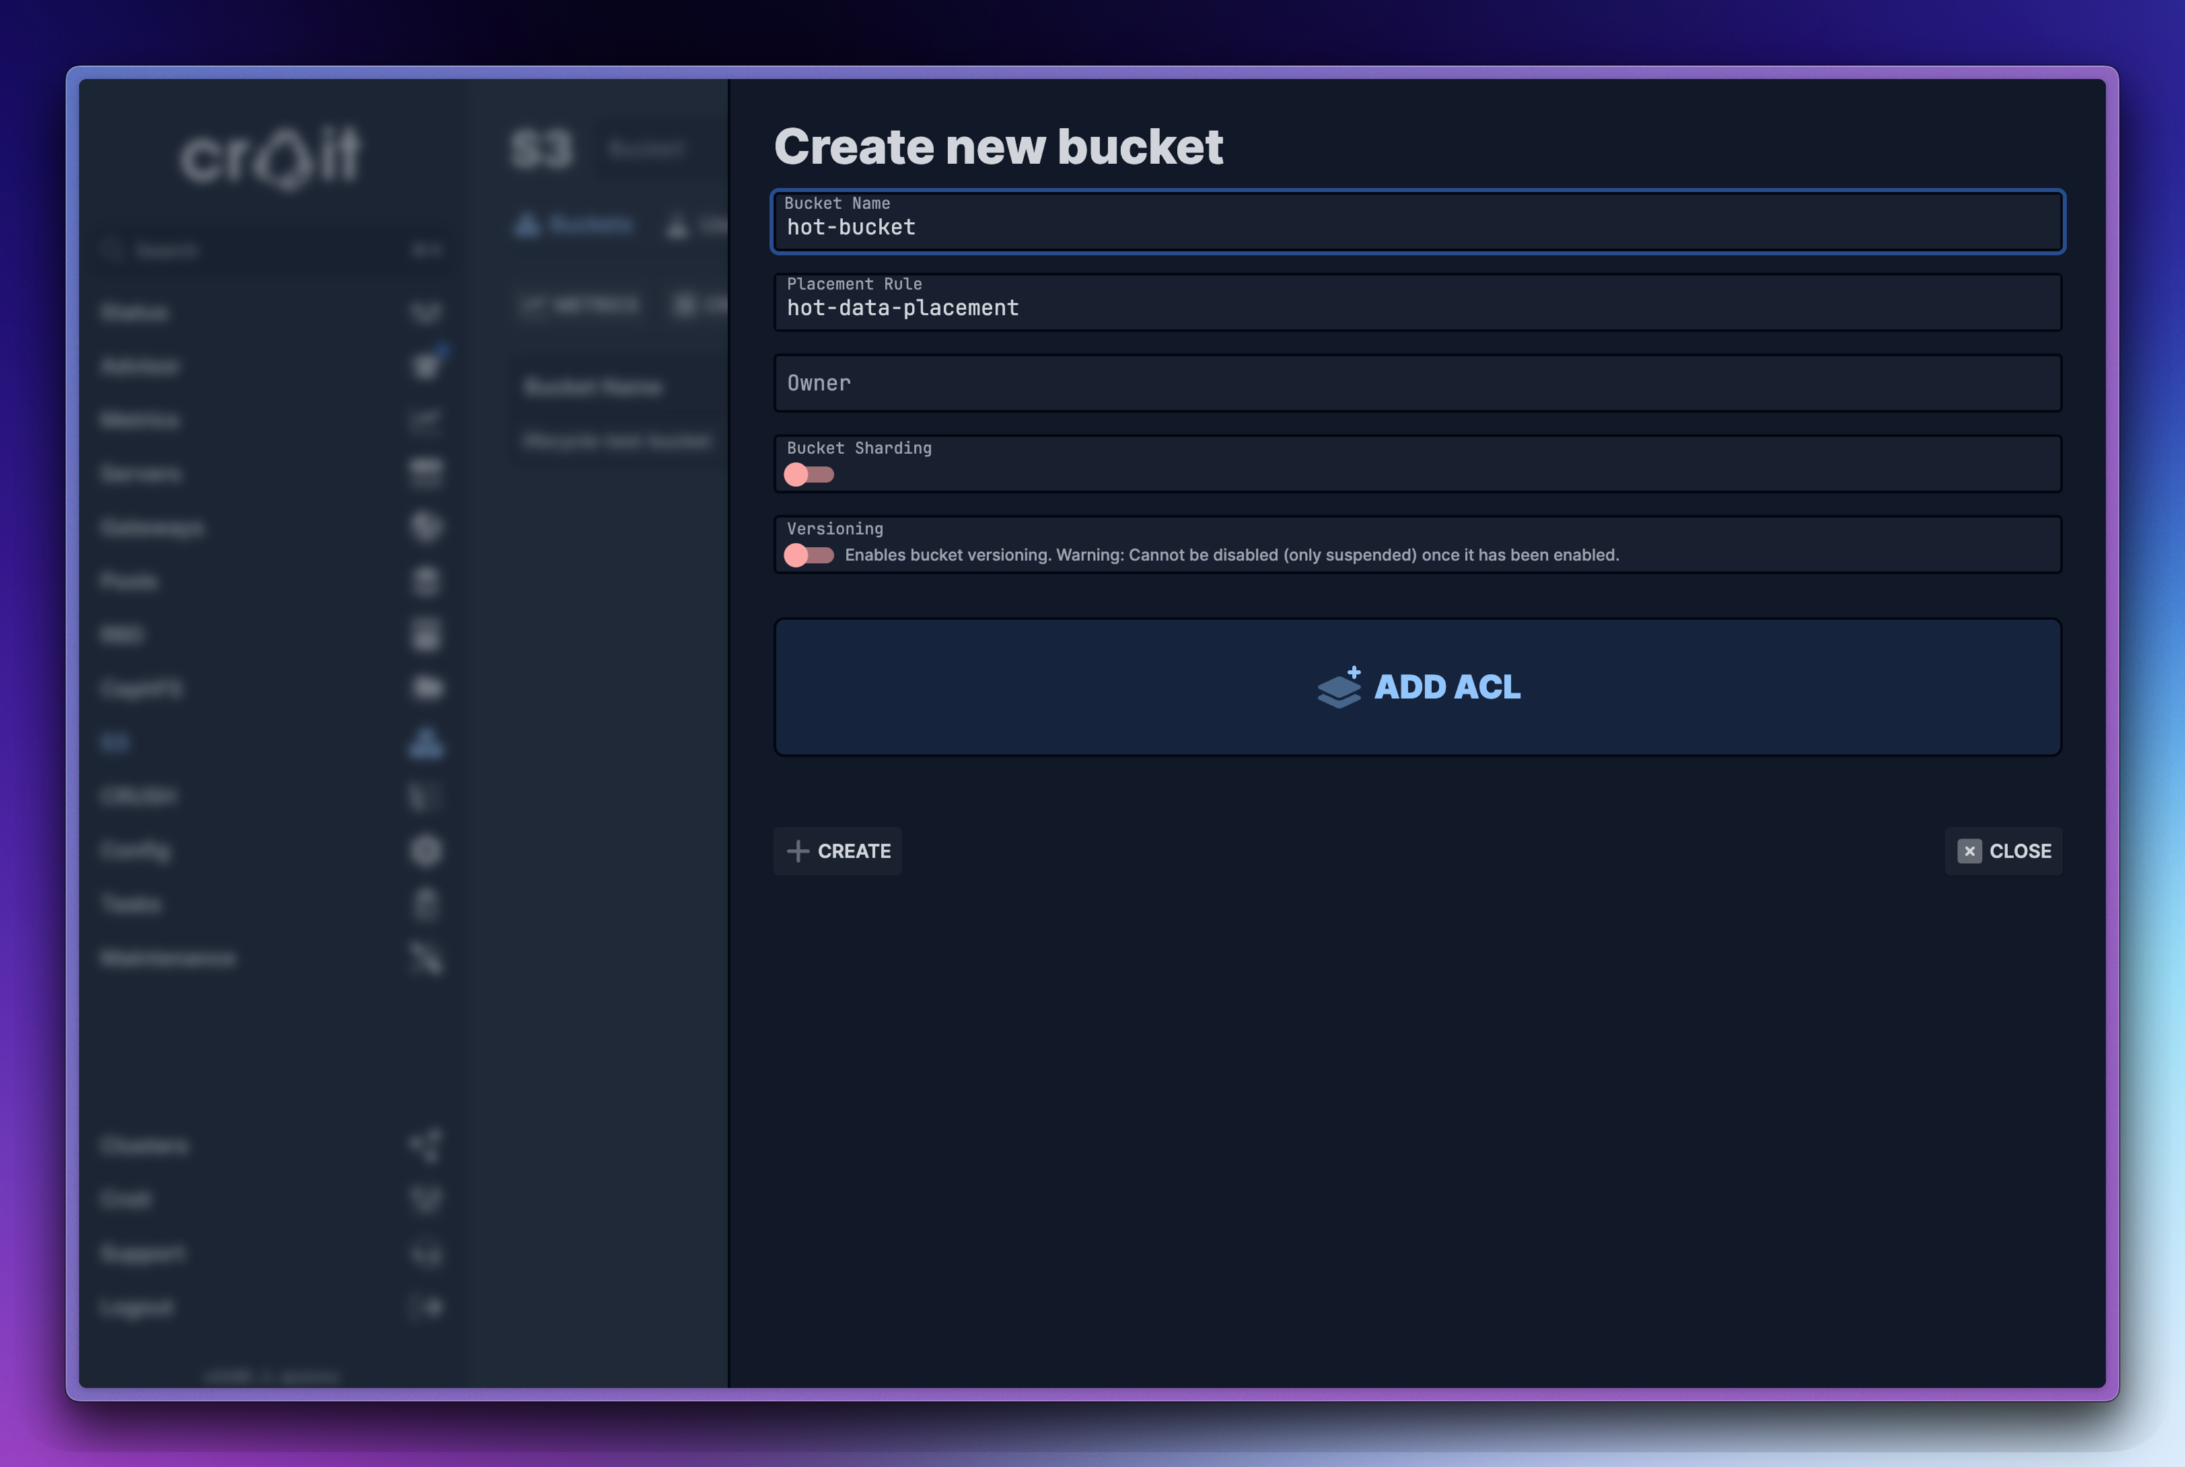This screenshot has width=2185, height=1467.
Task: Click the search magnifier in the sidebar
Action: tap(114, 249)
